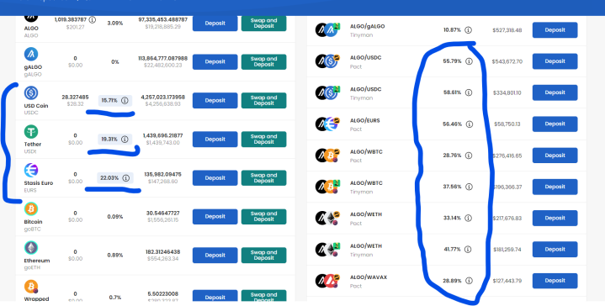Click the 0.09% Bitcoin rate
Image resolution: width=605 pixels, height=306 pixels.
point(115,217)
